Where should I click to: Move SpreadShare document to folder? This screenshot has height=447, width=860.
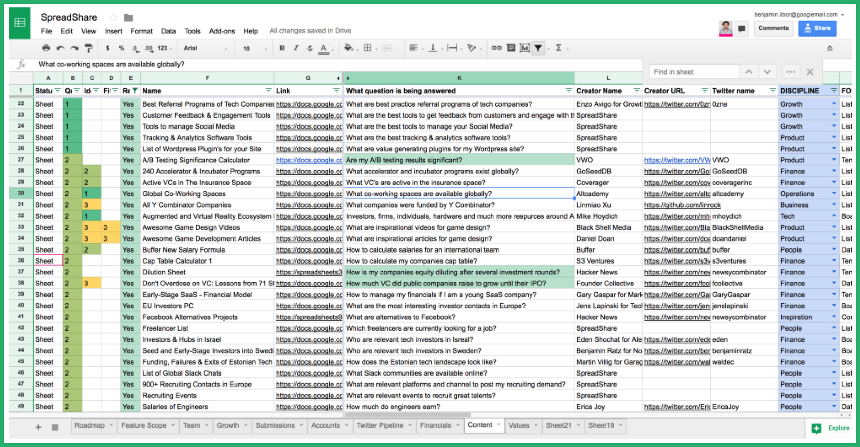pyautogui.click(x=128, y=18)
